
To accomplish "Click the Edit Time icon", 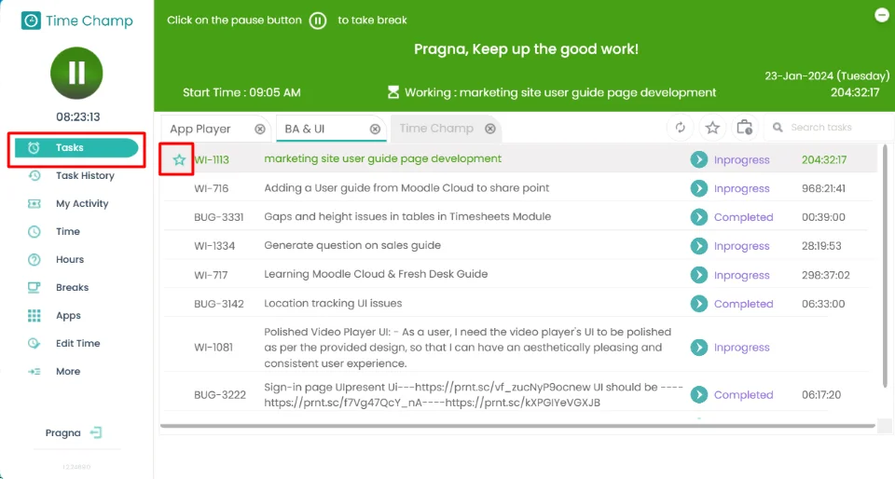I will 34,343.
